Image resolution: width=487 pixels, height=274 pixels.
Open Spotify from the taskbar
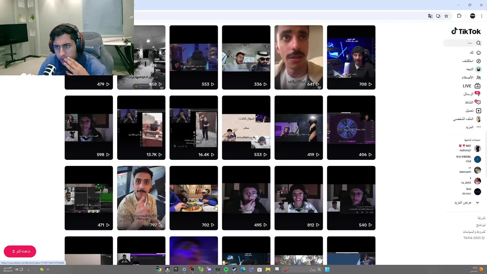click(x=226, y=269)
